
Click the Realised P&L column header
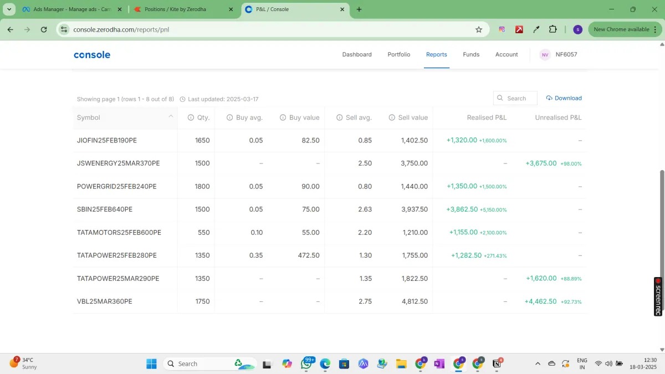(487, 117)
